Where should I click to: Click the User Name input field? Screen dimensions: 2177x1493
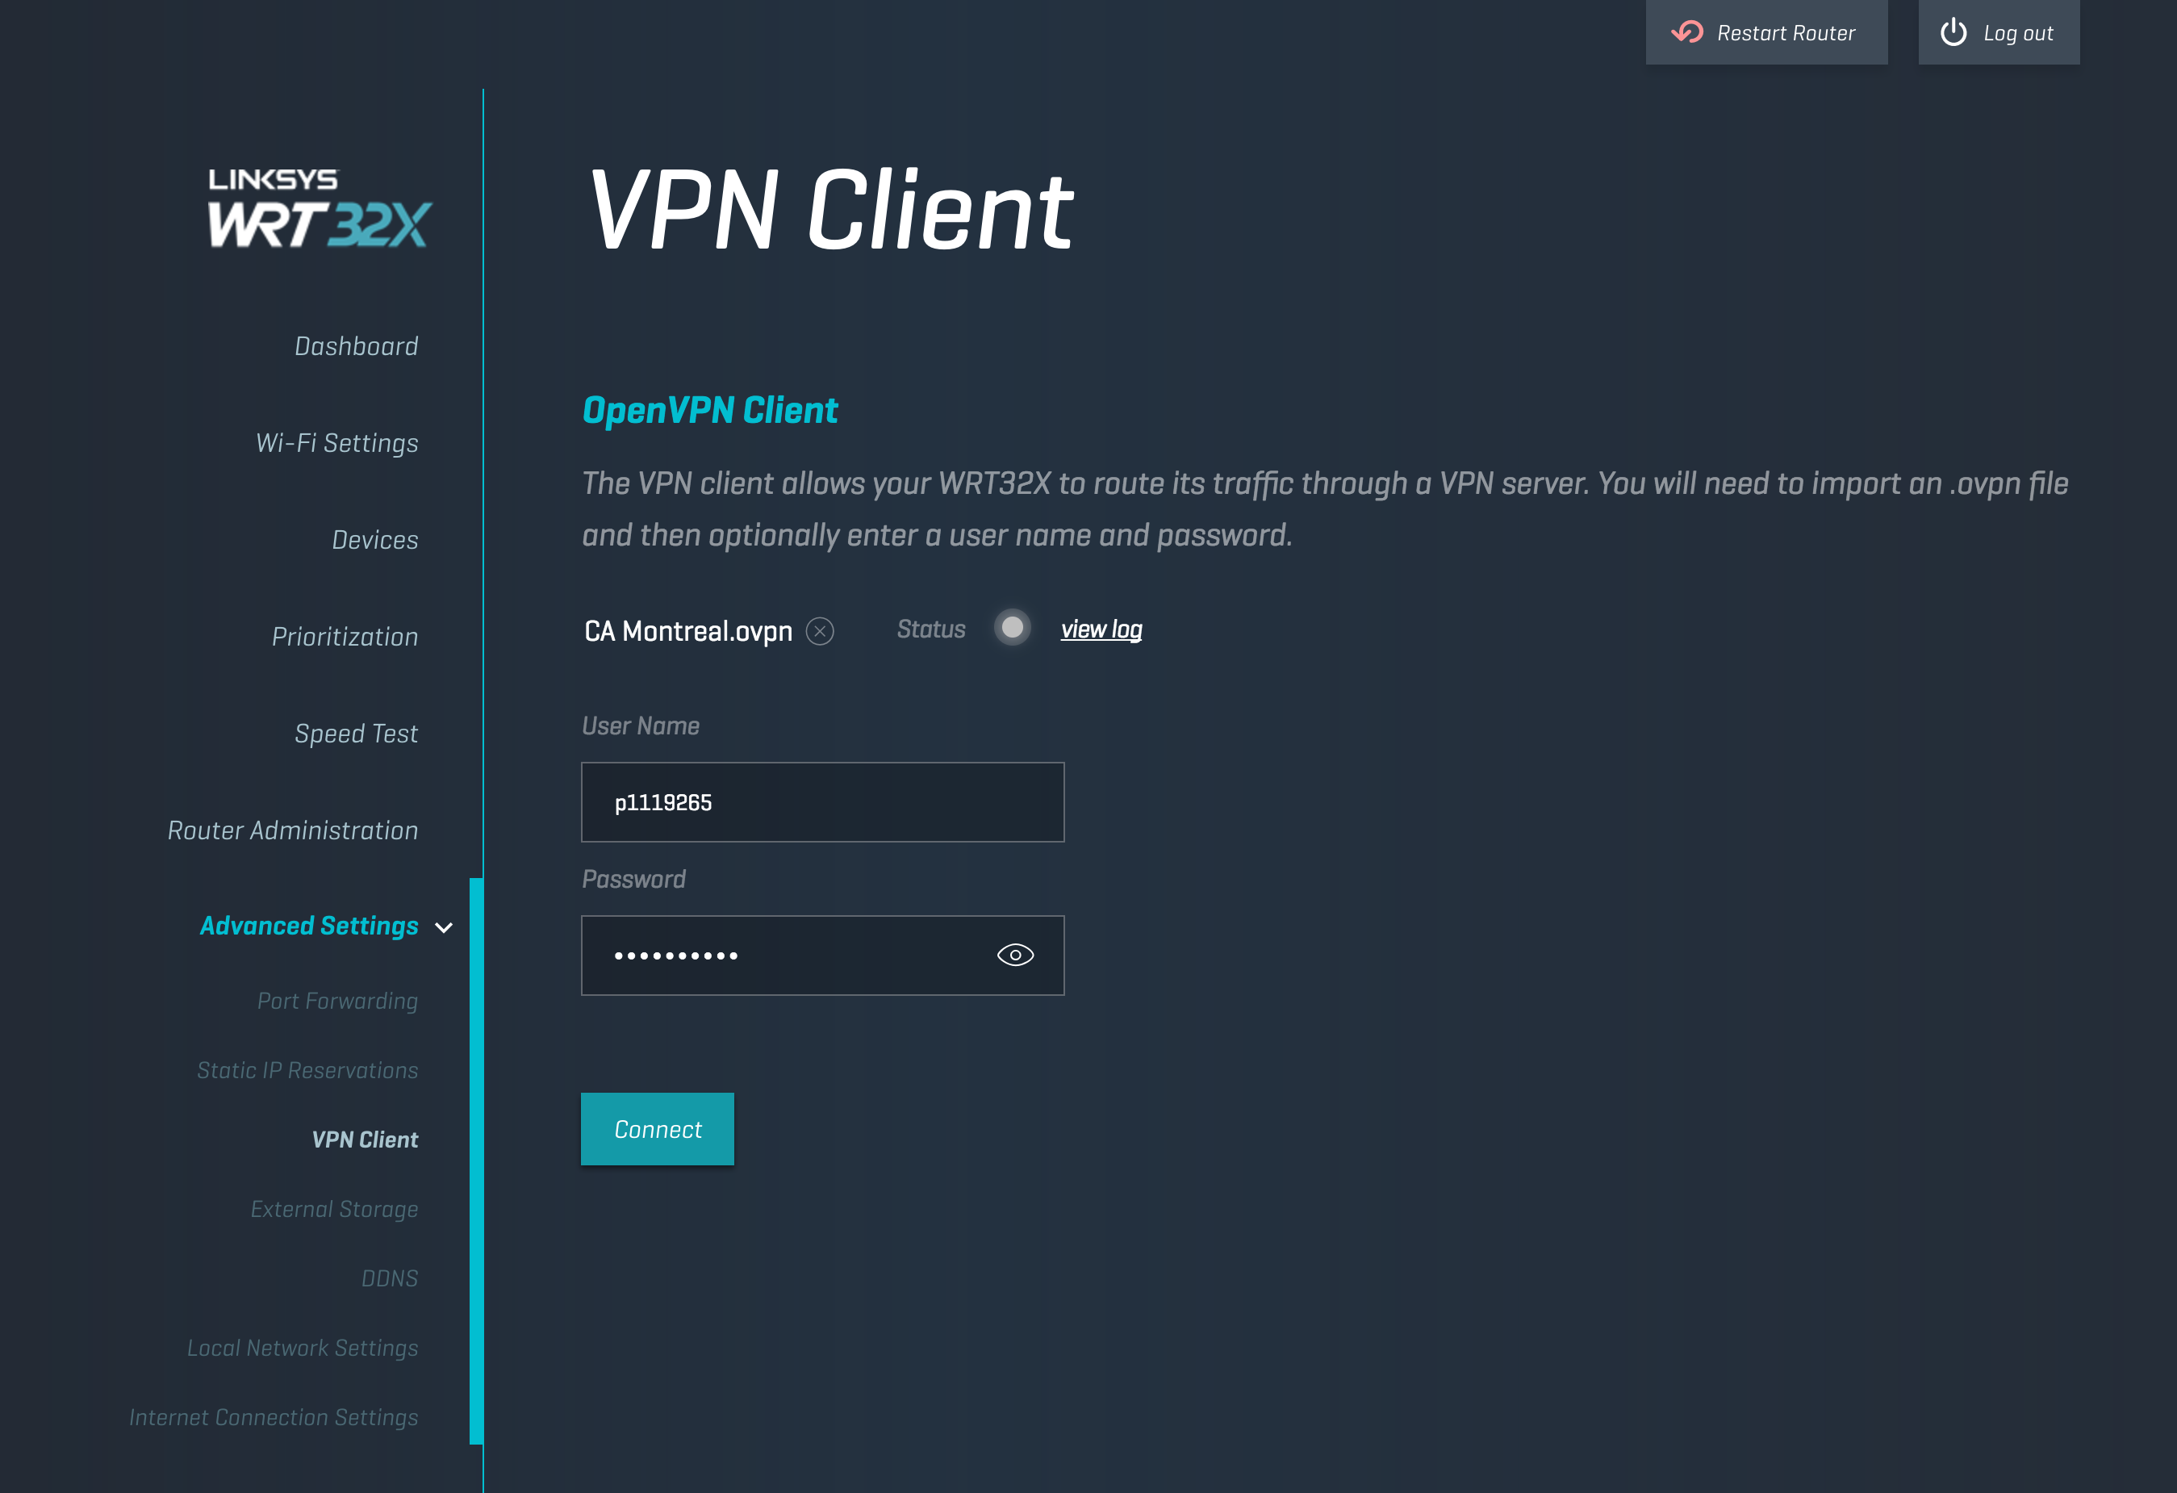(822, 803)
